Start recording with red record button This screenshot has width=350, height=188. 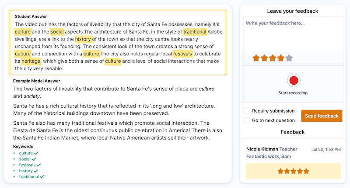[x=294, y=80]
